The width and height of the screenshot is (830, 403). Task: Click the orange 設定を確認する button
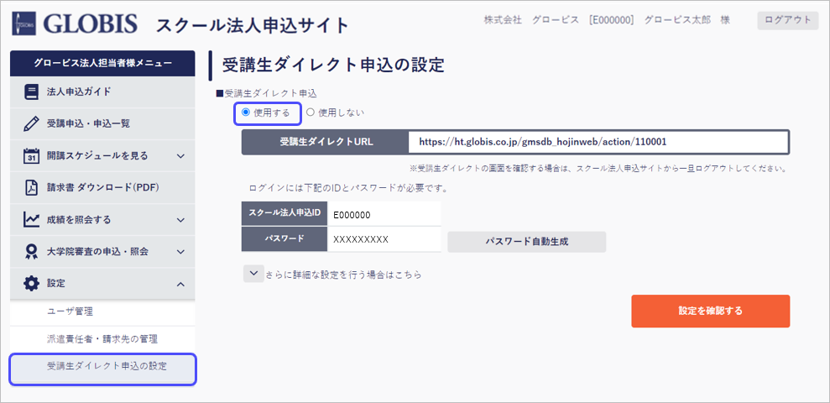pyautogui.click(x=710, y=311)
